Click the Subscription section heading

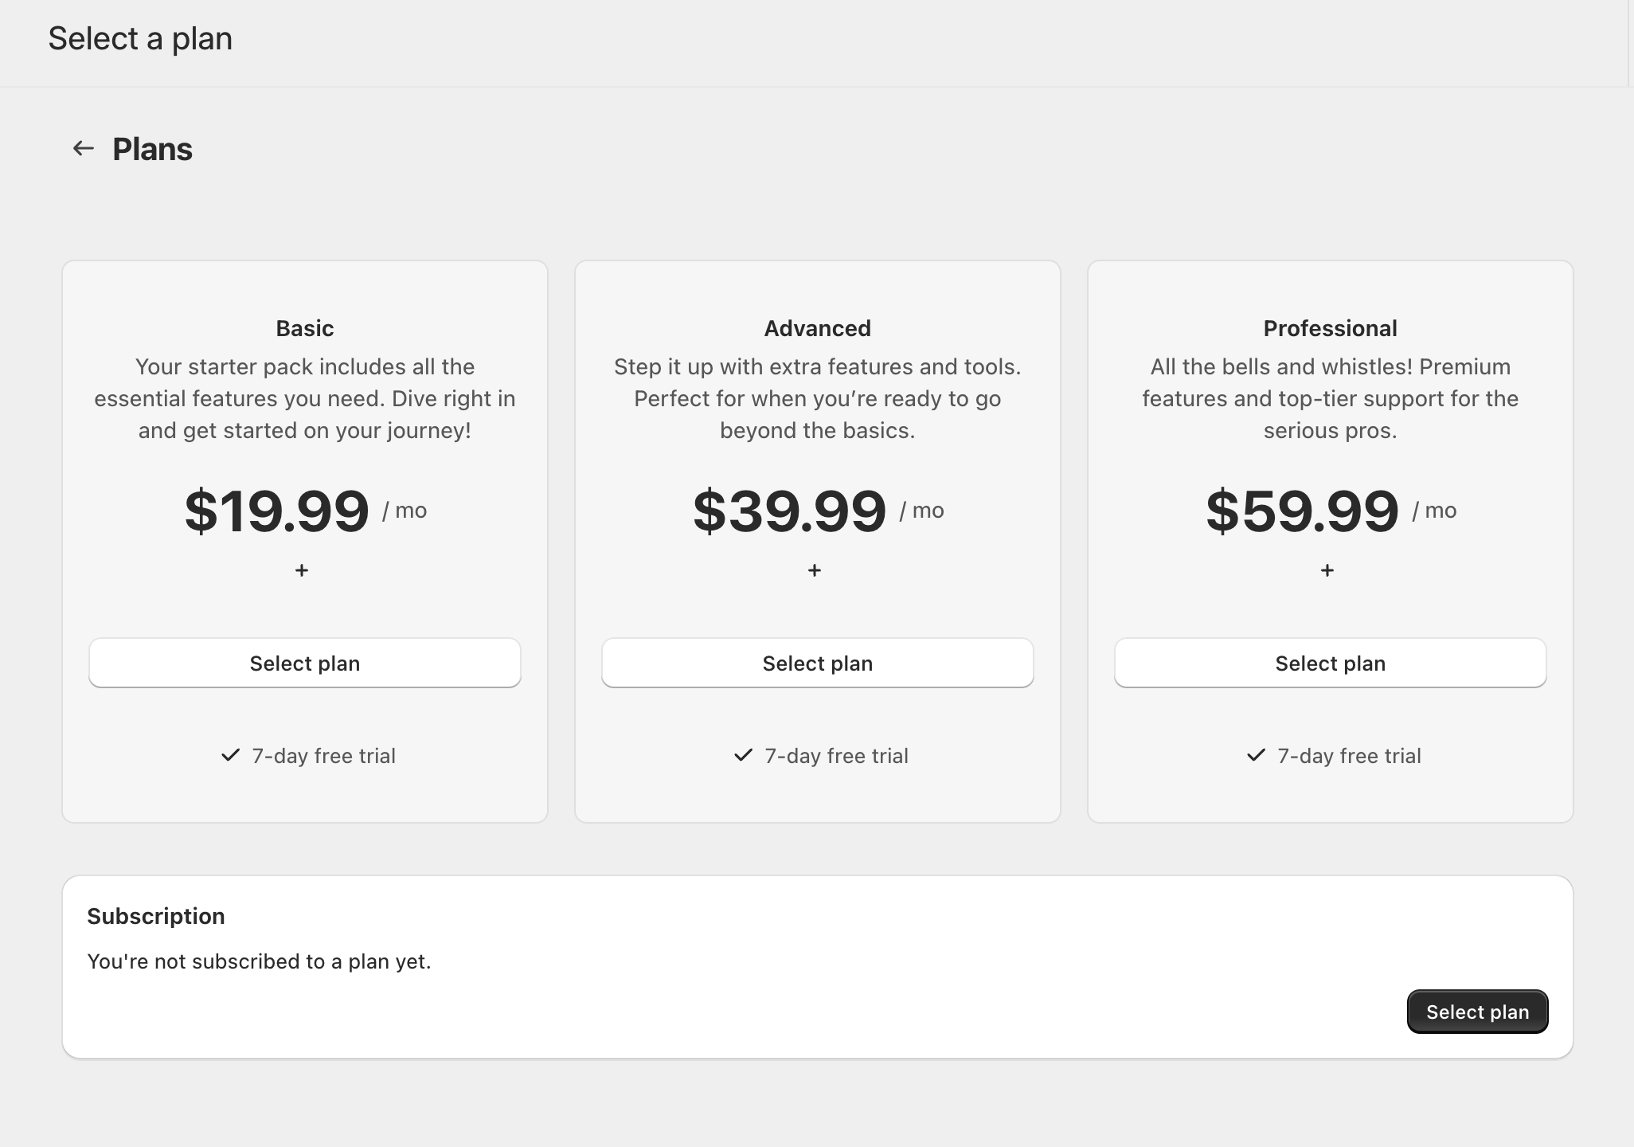[x=156, y=916]
